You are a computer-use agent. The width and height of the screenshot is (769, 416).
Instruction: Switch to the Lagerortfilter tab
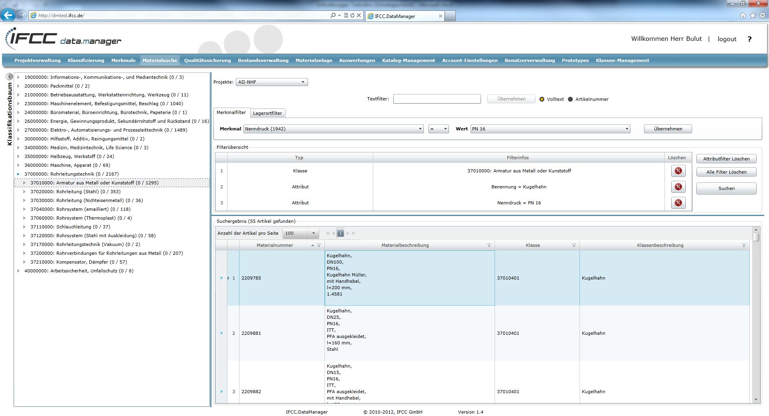[268, 113]
